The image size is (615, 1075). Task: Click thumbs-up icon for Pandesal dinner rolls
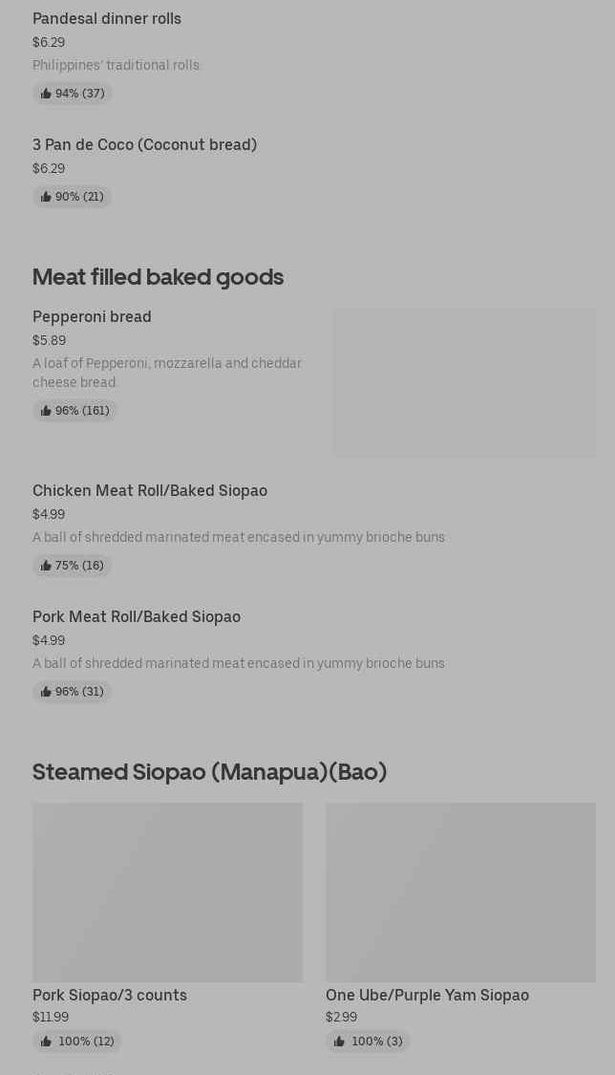46,94
